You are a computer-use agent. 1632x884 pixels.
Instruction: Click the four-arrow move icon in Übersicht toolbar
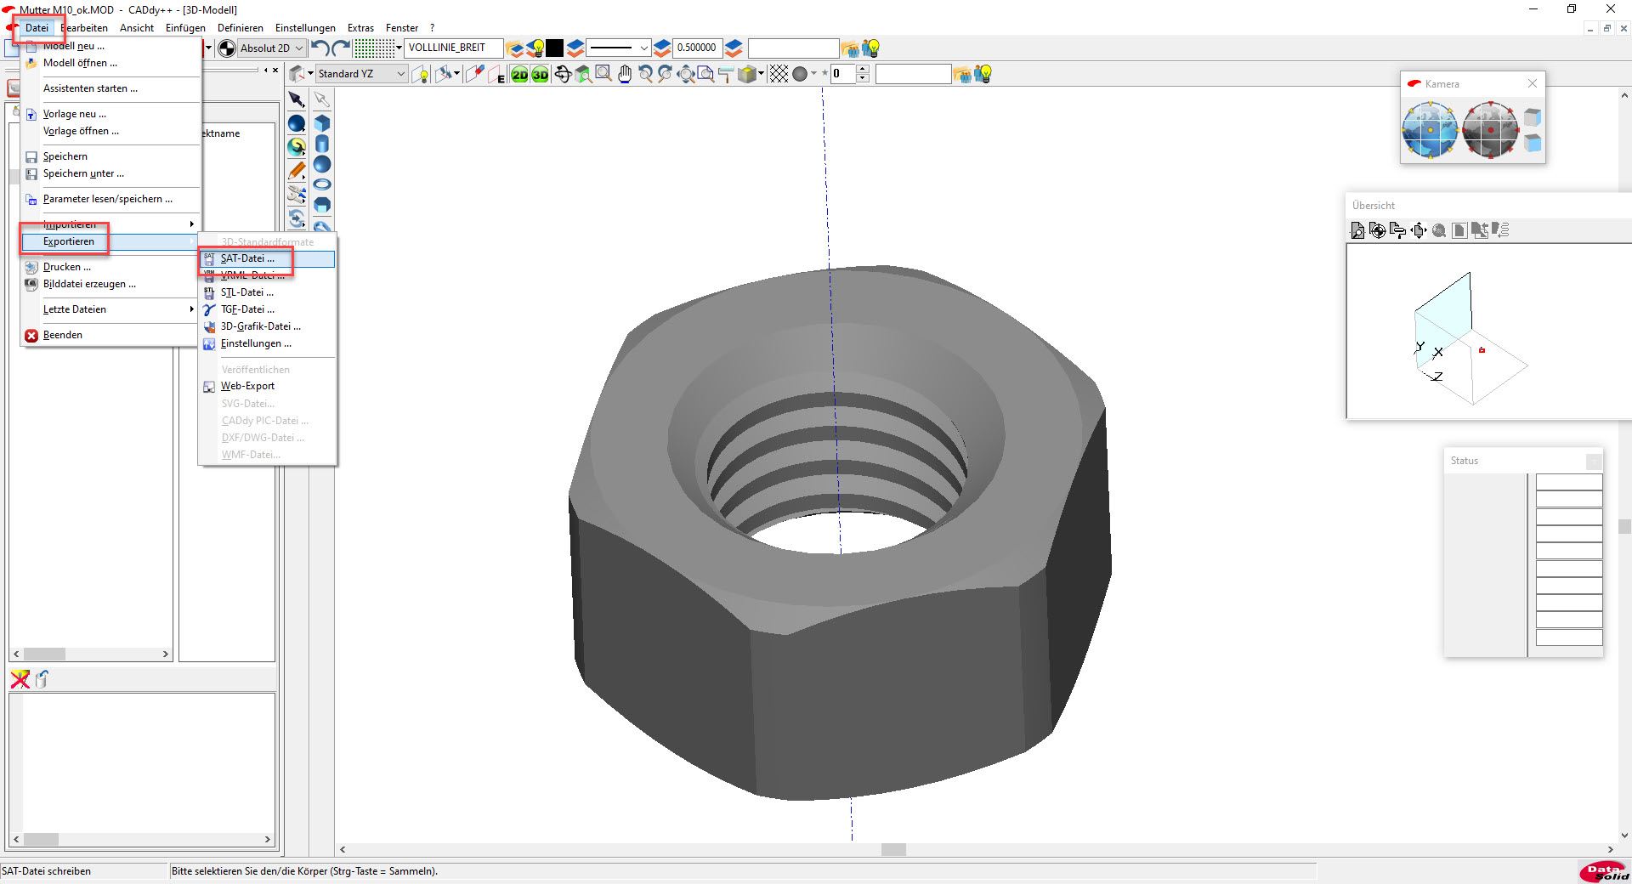tap(1419, 230)
